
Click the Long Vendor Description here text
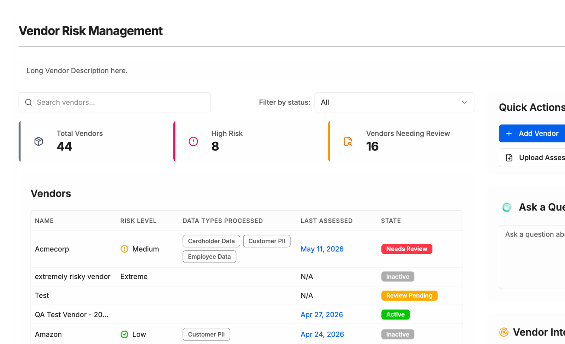tap(77, 70)
